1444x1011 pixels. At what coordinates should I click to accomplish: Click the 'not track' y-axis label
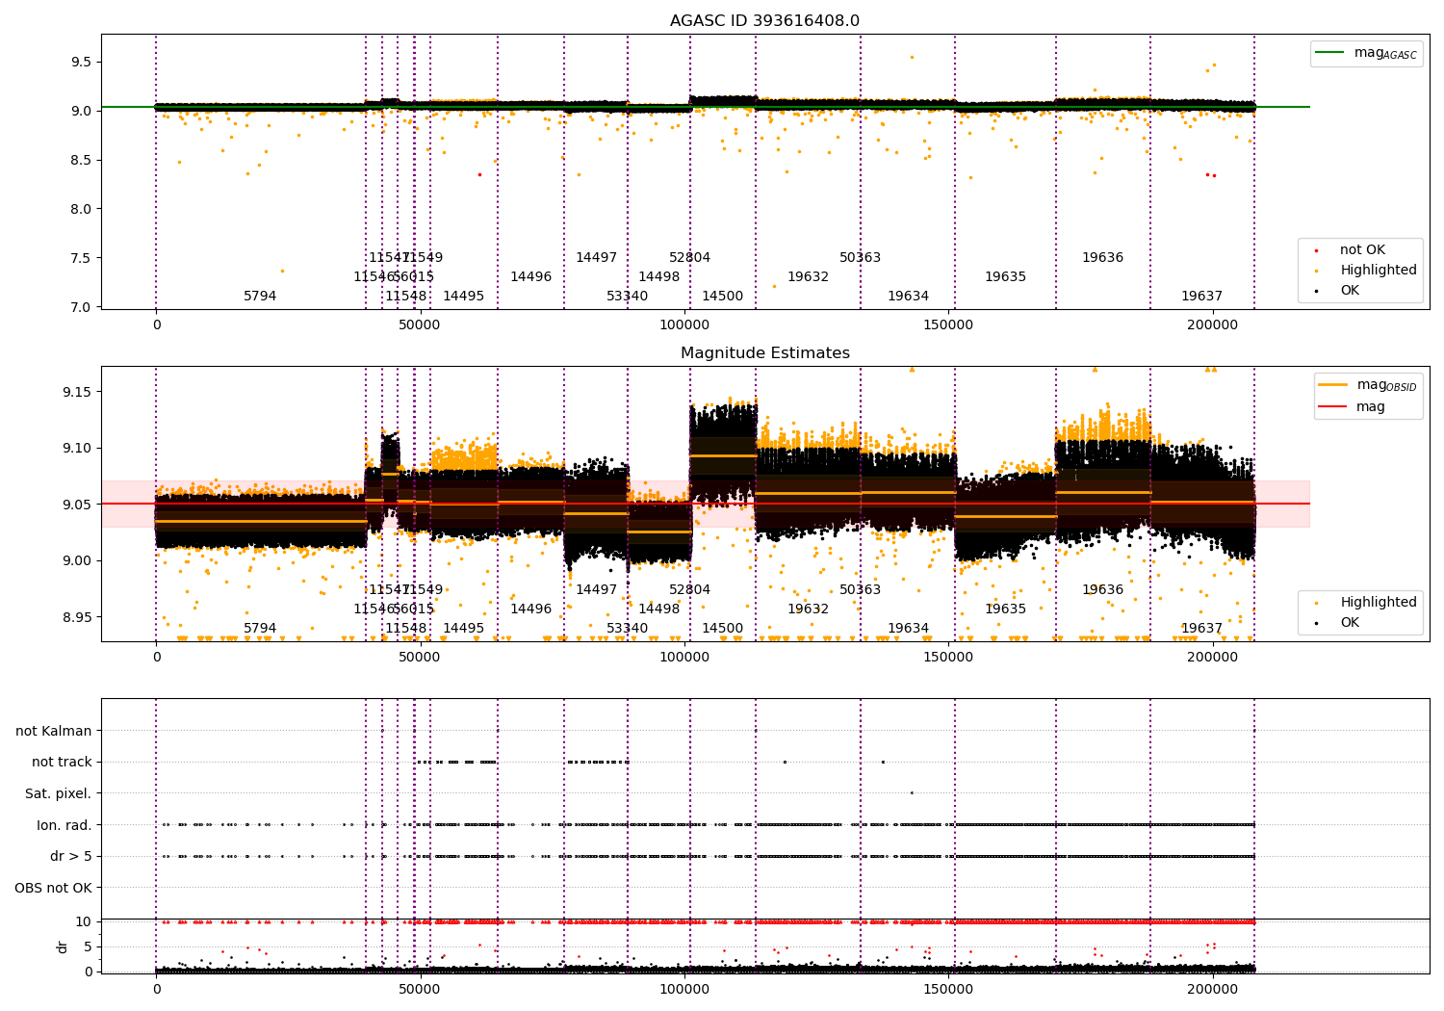point(62,763)
